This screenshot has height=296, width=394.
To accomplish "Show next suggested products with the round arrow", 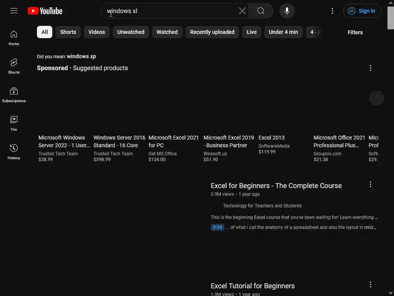I will [x=376, y=98].
